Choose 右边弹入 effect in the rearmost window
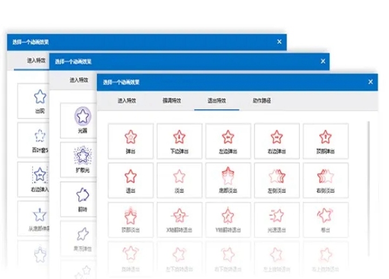The height and width of the screenshot is (279, 389). (x=33, y=179)
